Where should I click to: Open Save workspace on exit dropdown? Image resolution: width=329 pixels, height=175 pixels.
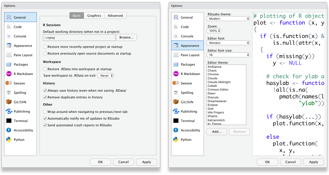[106, 76]
